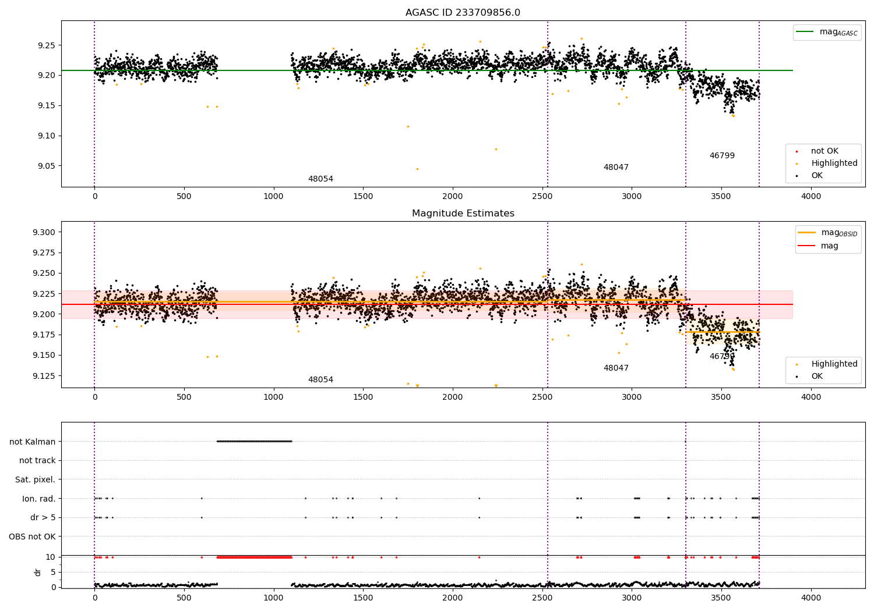
Task: Click the 'Ion. rad.' row label
Action: 39,499
